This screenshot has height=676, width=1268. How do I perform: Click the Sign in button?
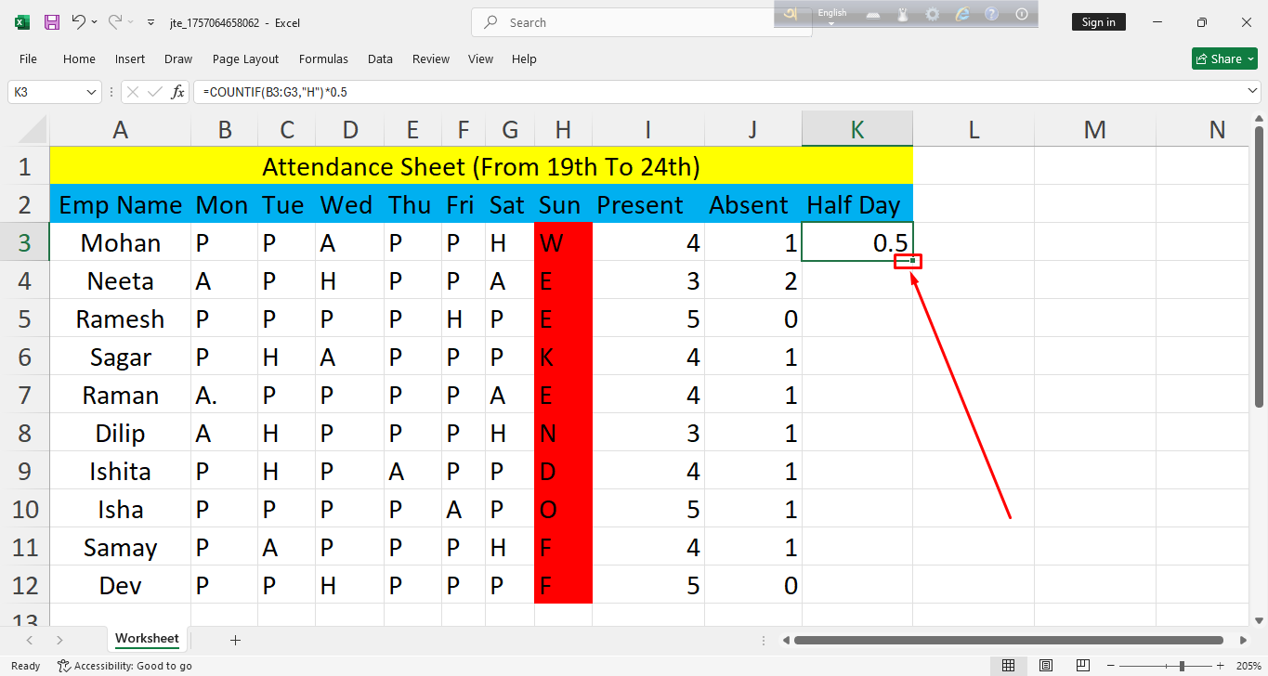coord(1098,22)
